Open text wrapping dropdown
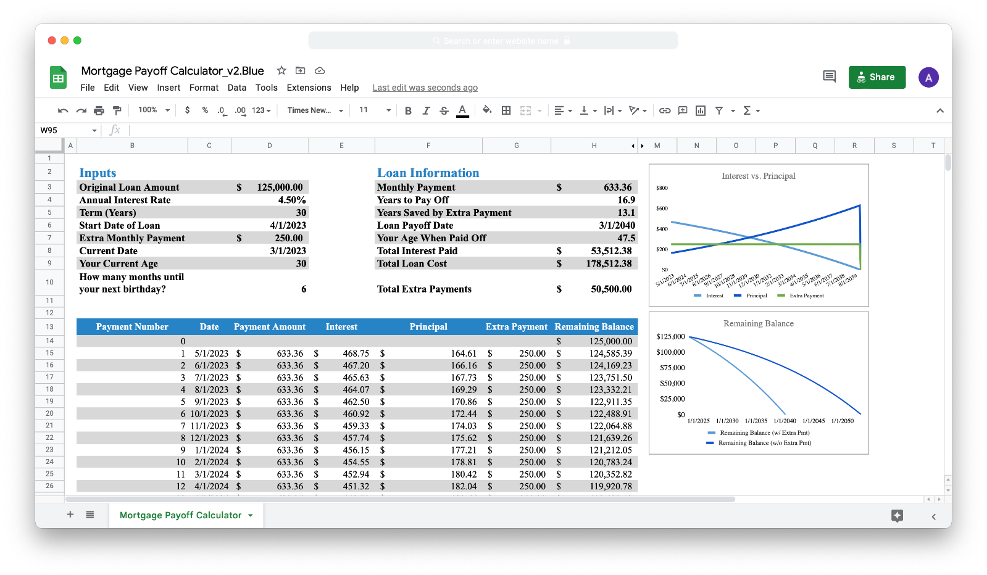Image resolution: width=987 pixels, height=575 pixels. pos(613,110)
